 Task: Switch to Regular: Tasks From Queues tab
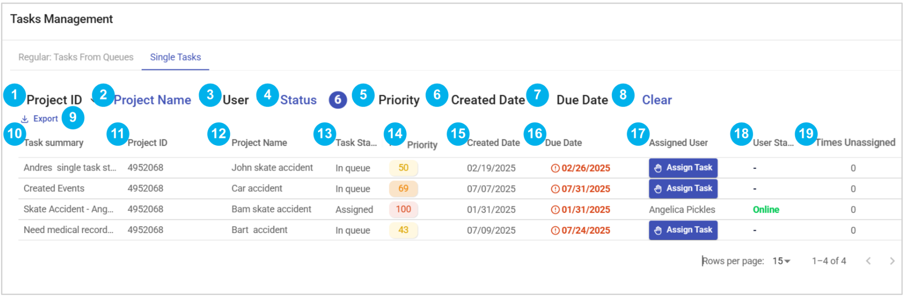pos(76,57)
